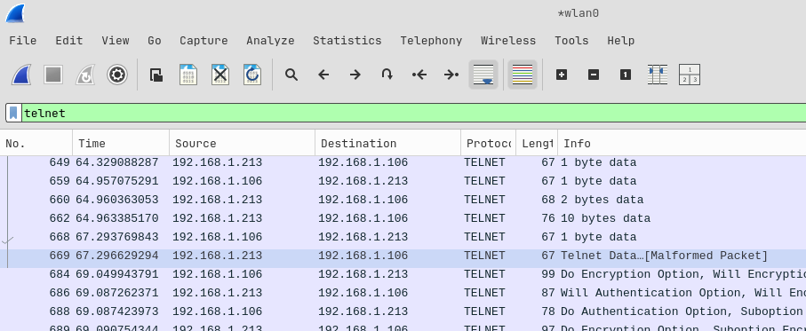Open the Capture menu

pyautogui.click(x=203, y=41)
